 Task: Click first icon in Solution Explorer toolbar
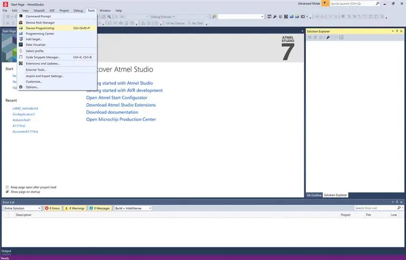coord(310,37)
